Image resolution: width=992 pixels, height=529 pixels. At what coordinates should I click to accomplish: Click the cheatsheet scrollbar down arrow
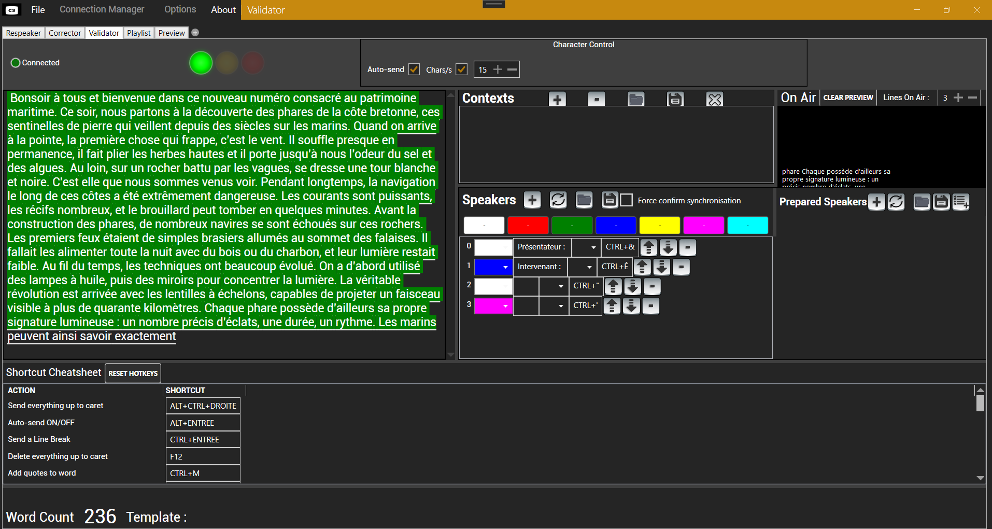click(980, 478)
